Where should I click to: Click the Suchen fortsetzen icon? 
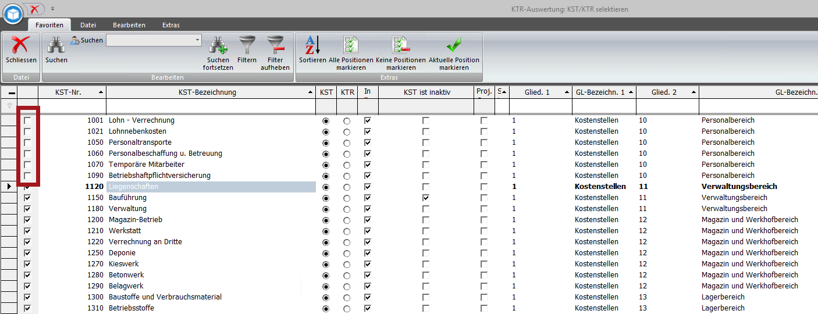point(218,46)
